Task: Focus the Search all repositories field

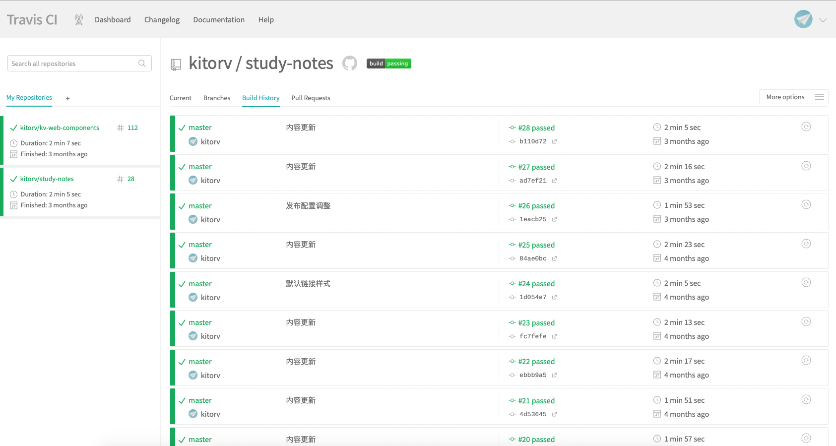Action: (79, 64)
